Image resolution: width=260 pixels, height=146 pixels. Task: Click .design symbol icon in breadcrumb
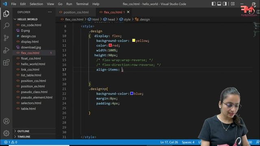[137, 19]
